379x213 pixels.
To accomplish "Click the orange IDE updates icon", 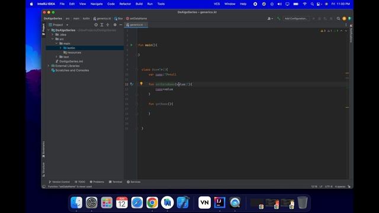I will point(344,18).
